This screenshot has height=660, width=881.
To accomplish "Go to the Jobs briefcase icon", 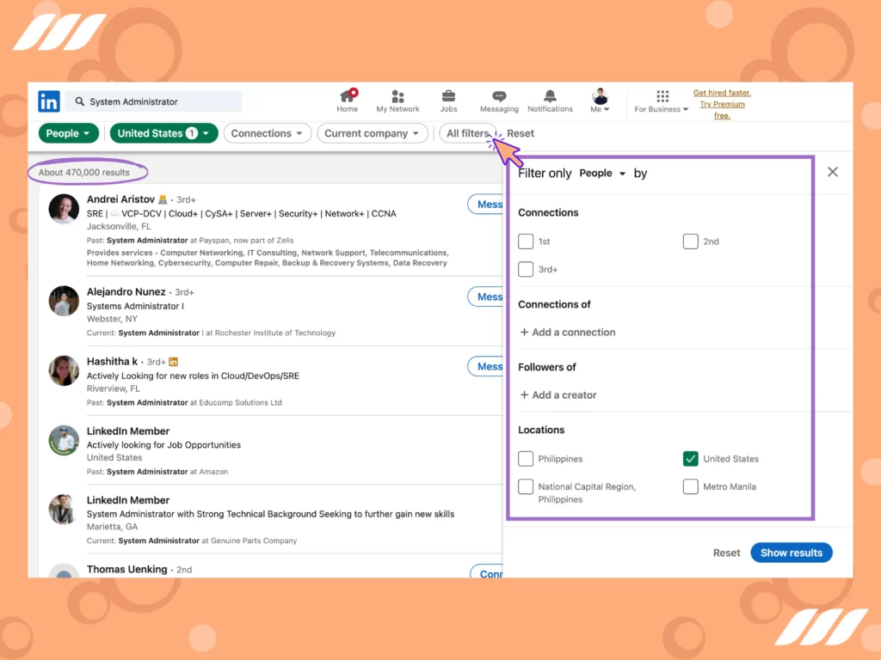I will point(448,96).
